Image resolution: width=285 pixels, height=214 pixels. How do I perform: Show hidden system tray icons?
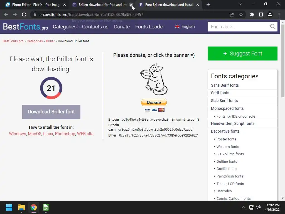pos(244,207)
